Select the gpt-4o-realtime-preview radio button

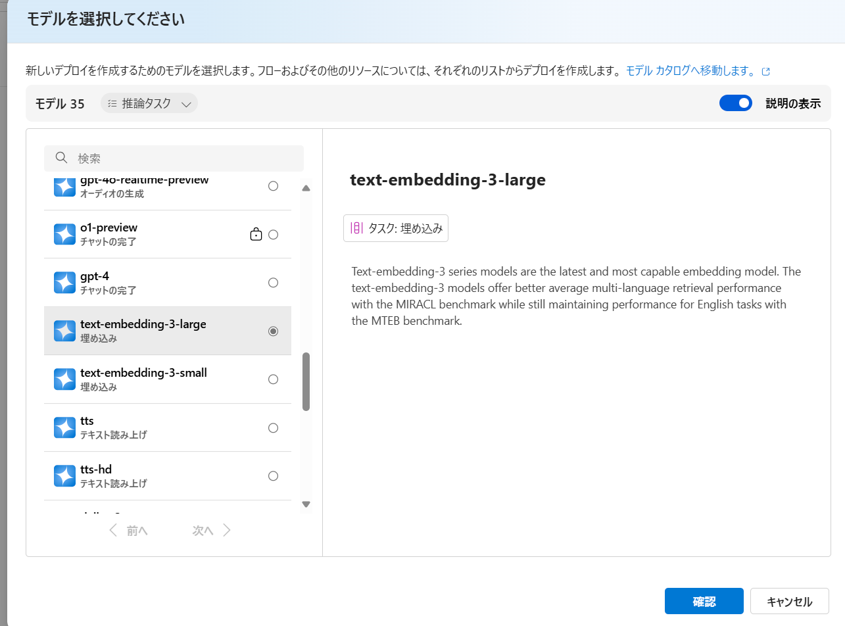[274, 186]
